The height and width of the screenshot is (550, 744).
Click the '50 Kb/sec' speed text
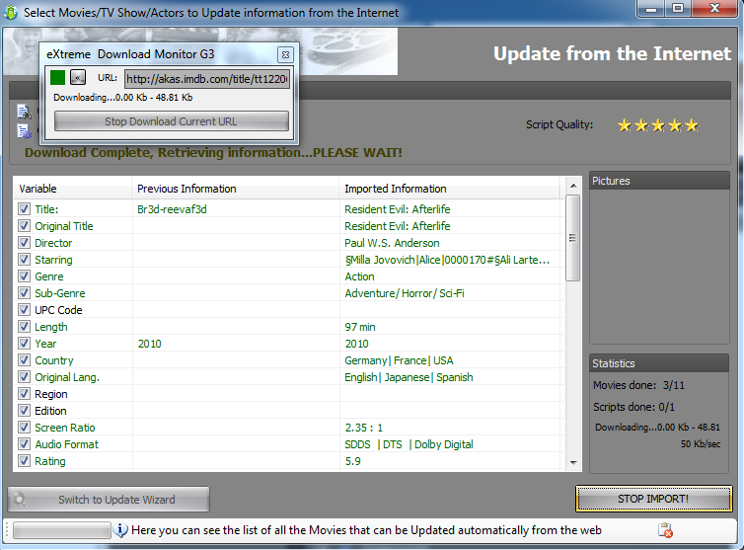701,444
